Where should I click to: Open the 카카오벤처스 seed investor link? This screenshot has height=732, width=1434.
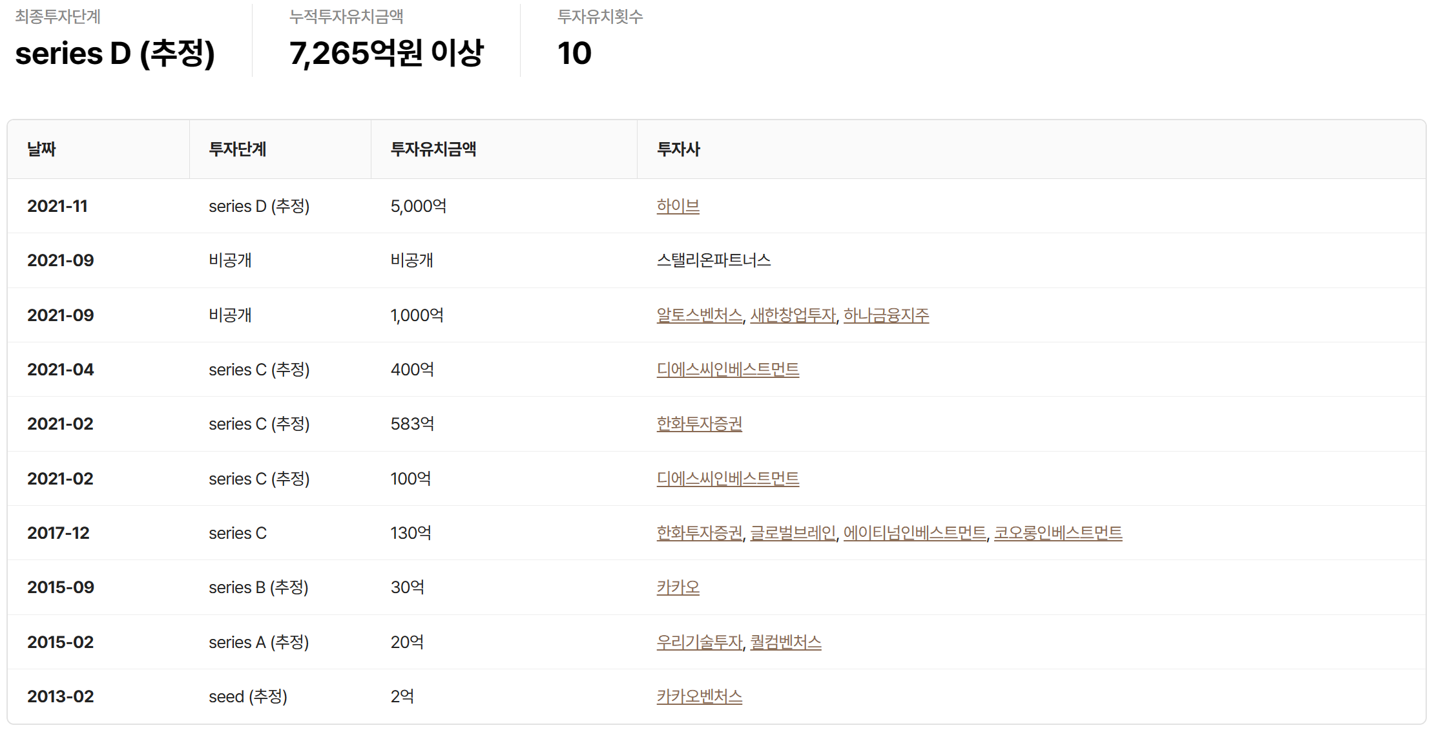(x=699, y=696)
